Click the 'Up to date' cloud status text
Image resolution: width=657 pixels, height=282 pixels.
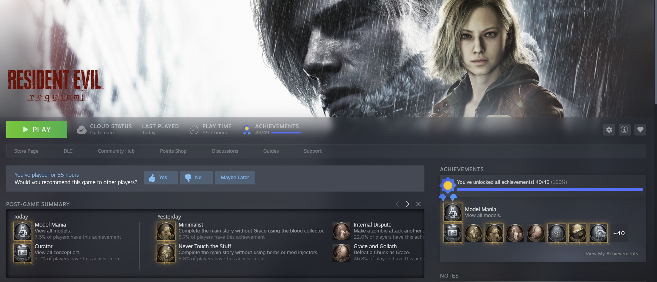point(102,133)
